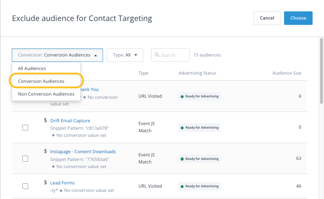324x199 pixels.
Task: Open Instapage - Content Downloads link
Action: click(x=83, y=151)
